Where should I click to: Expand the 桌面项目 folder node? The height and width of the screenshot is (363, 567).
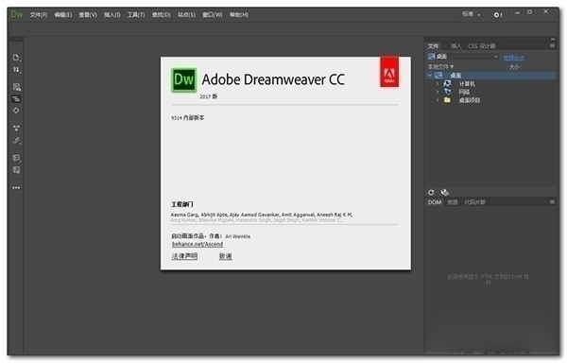coord(438,100)
